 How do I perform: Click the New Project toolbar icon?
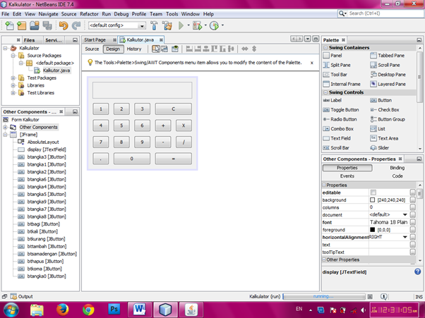click(22, 25)
